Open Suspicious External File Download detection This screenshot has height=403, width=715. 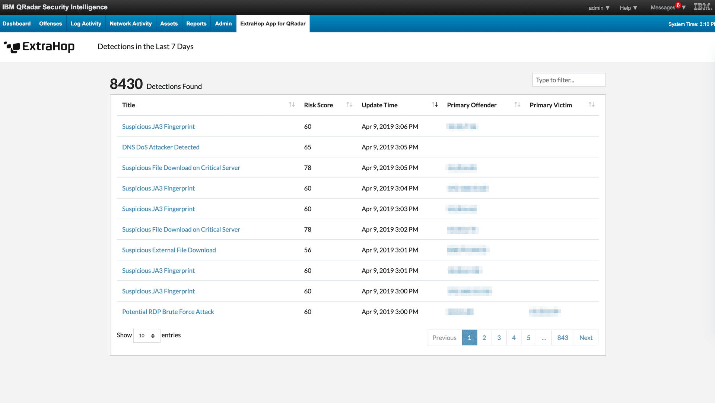pos(169,250)
